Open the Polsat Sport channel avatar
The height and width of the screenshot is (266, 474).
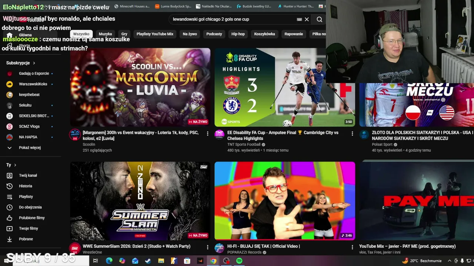364,135
